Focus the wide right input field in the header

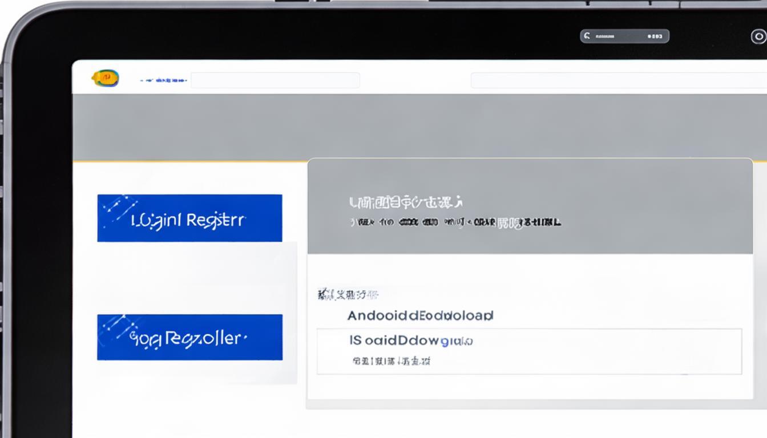pyautogui.click(x=618, y=80)
